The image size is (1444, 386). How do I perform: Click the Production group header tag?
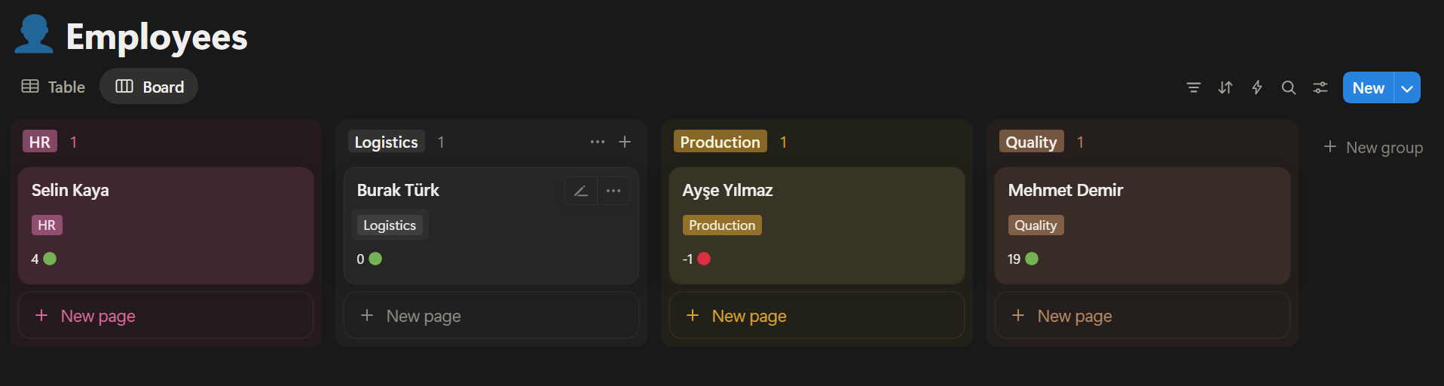pos(720,142)
